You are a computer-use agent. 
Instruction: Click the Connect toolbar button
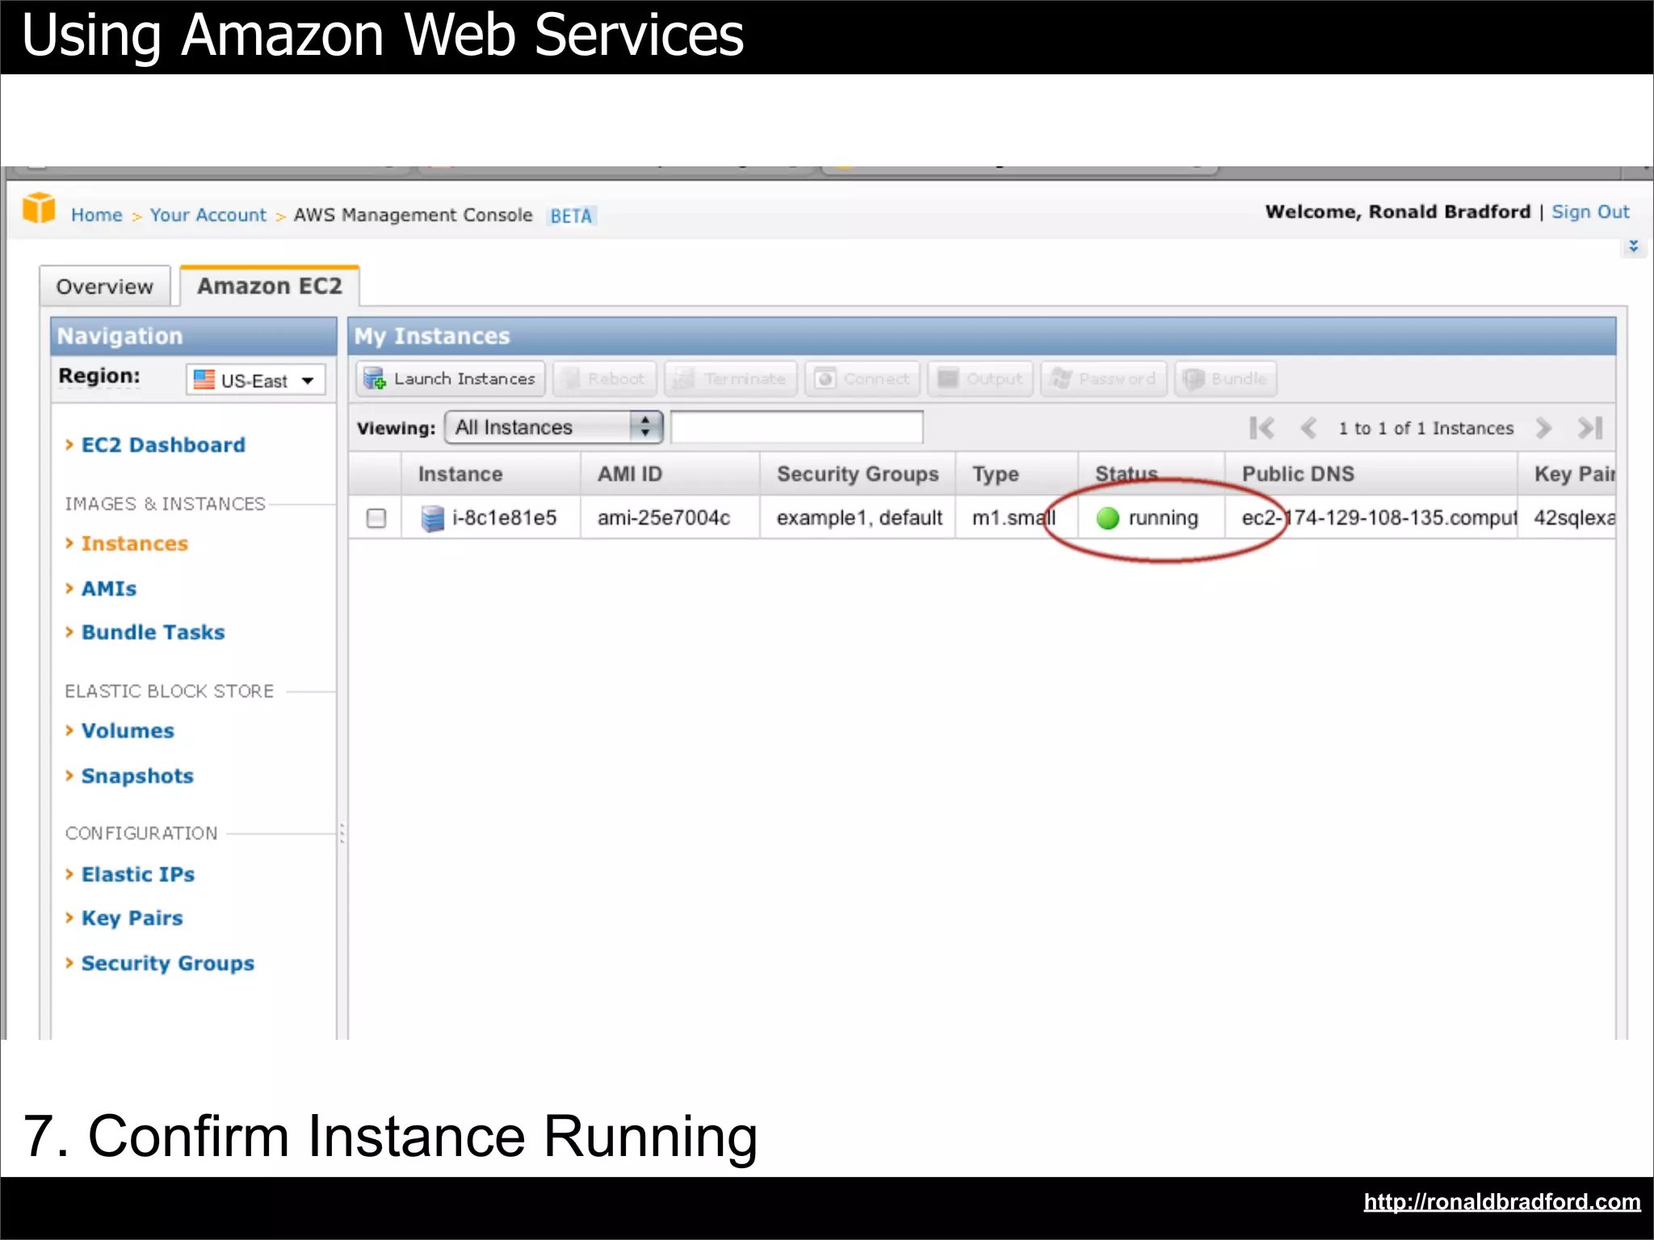pyautogui.click(x=862, y=379)
